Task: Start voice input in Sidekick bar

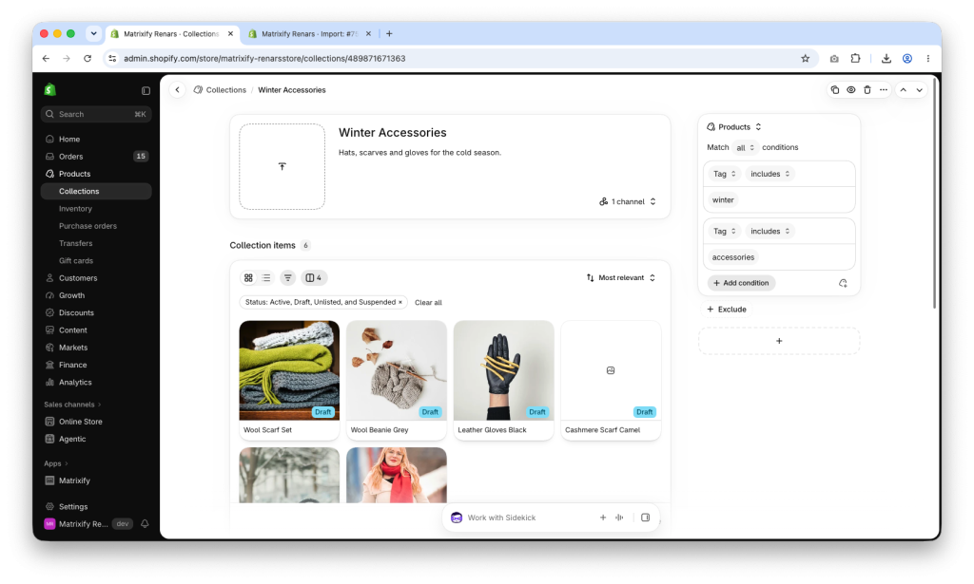Action: click(619, 518)
